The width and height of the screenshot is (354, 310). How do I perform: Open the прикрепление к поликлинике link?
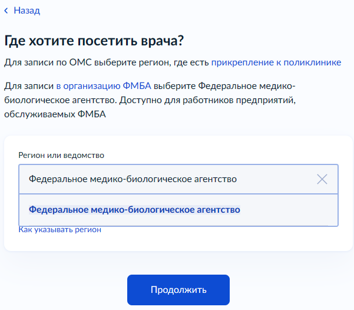(x=276, y=62)
